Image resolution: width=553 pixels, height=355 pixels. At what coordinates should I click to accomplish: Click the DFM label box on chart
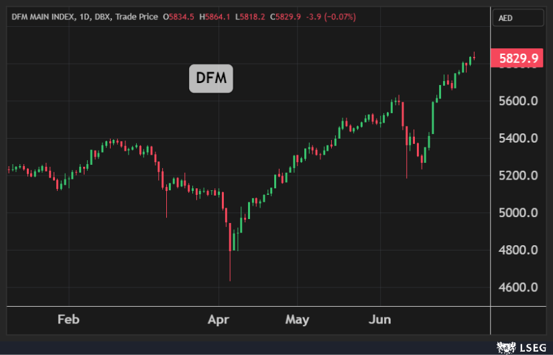pyautogui.click(x=210, y=80)
